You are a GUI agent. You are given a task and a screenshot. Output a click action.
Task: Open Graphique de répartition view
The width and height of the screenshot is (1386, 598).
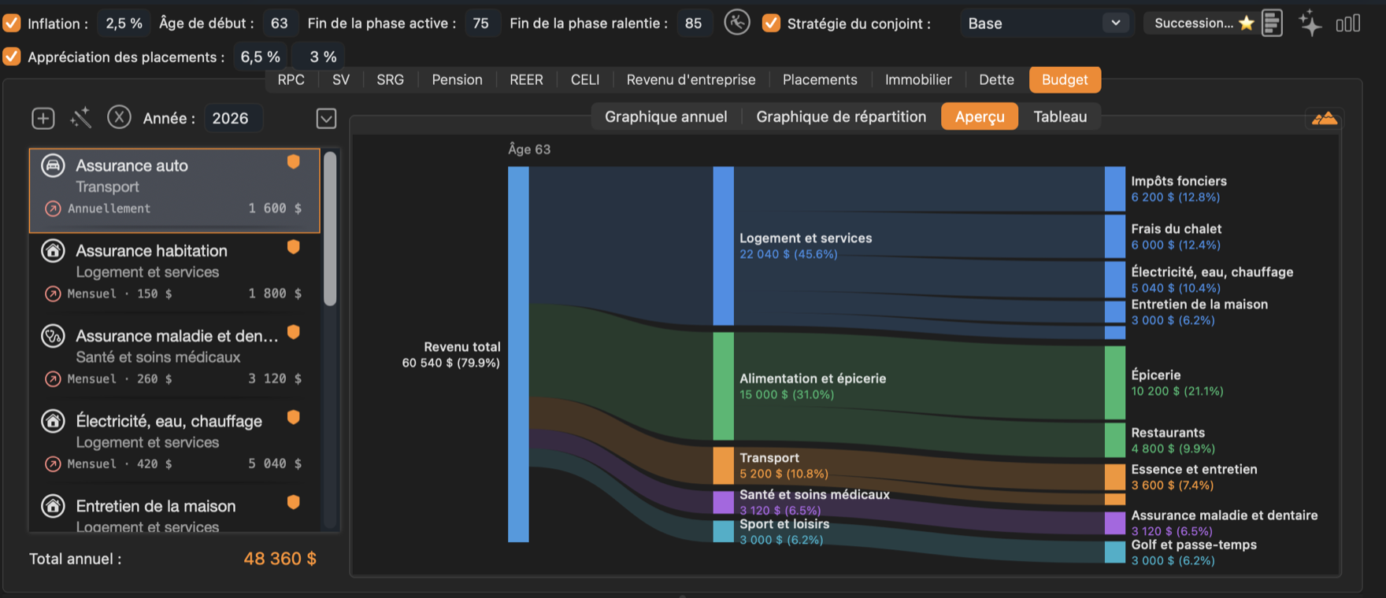point(841,116)
